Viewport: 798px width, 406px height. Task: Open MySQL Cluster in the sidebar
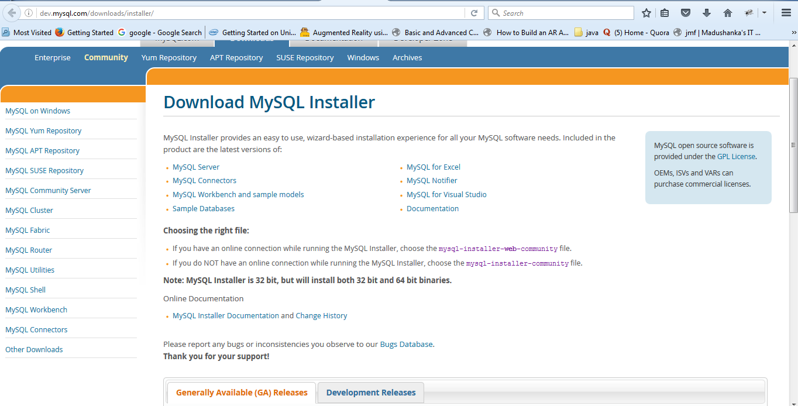pos(29,211)
